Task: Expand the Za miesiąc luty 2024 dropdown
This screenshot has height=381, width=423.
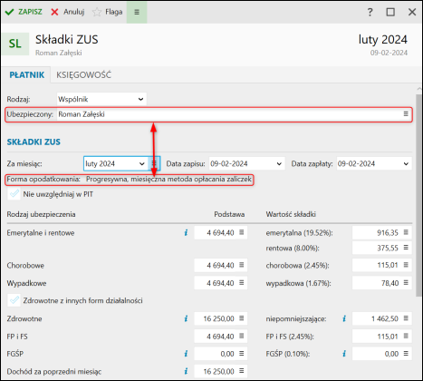Action: [142, 163]
